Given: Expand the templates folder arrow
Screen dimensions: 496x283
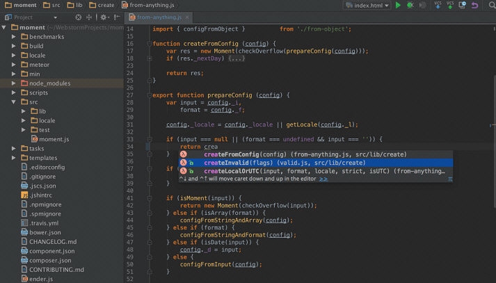Looking at the screenshot, I should [x=14, y=158].
